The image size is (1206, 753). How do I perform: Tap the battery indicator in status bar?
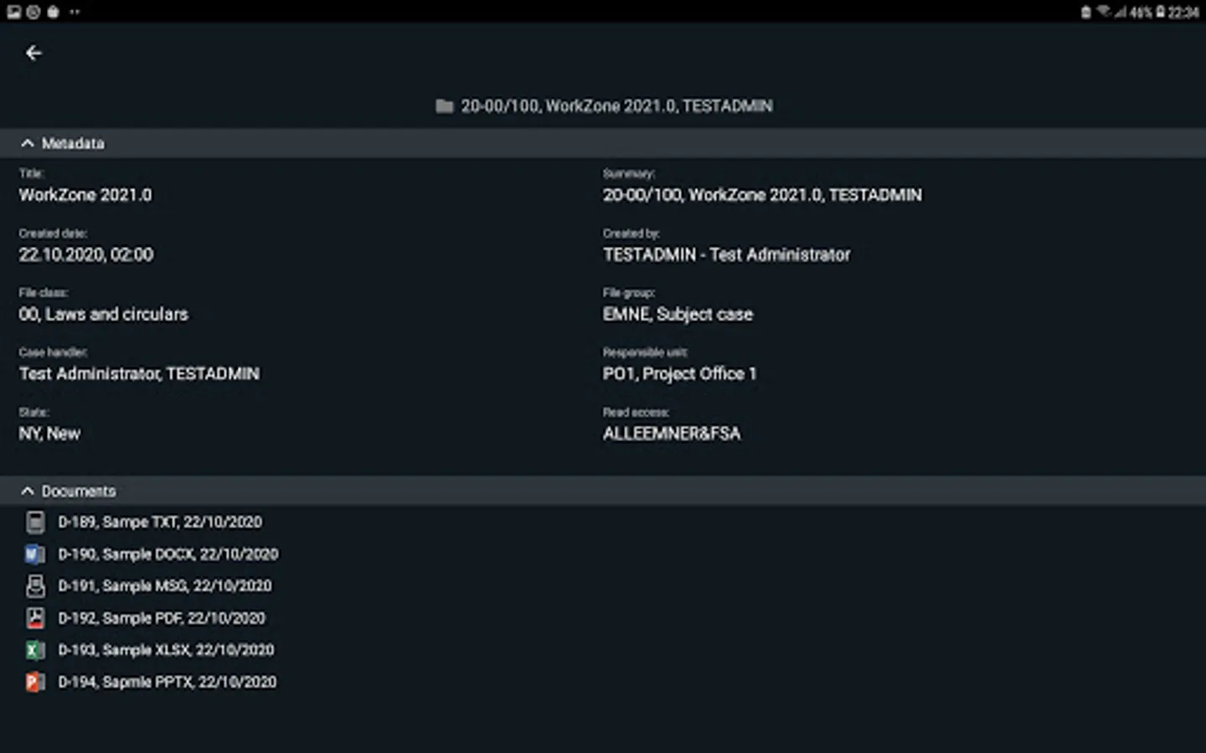(x=1160, y=12)
